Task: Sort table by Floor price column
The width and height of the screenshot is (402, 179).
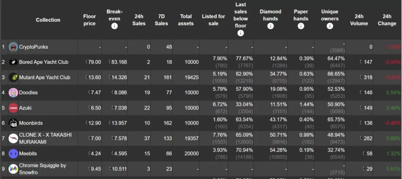Action: coord(89,20)
